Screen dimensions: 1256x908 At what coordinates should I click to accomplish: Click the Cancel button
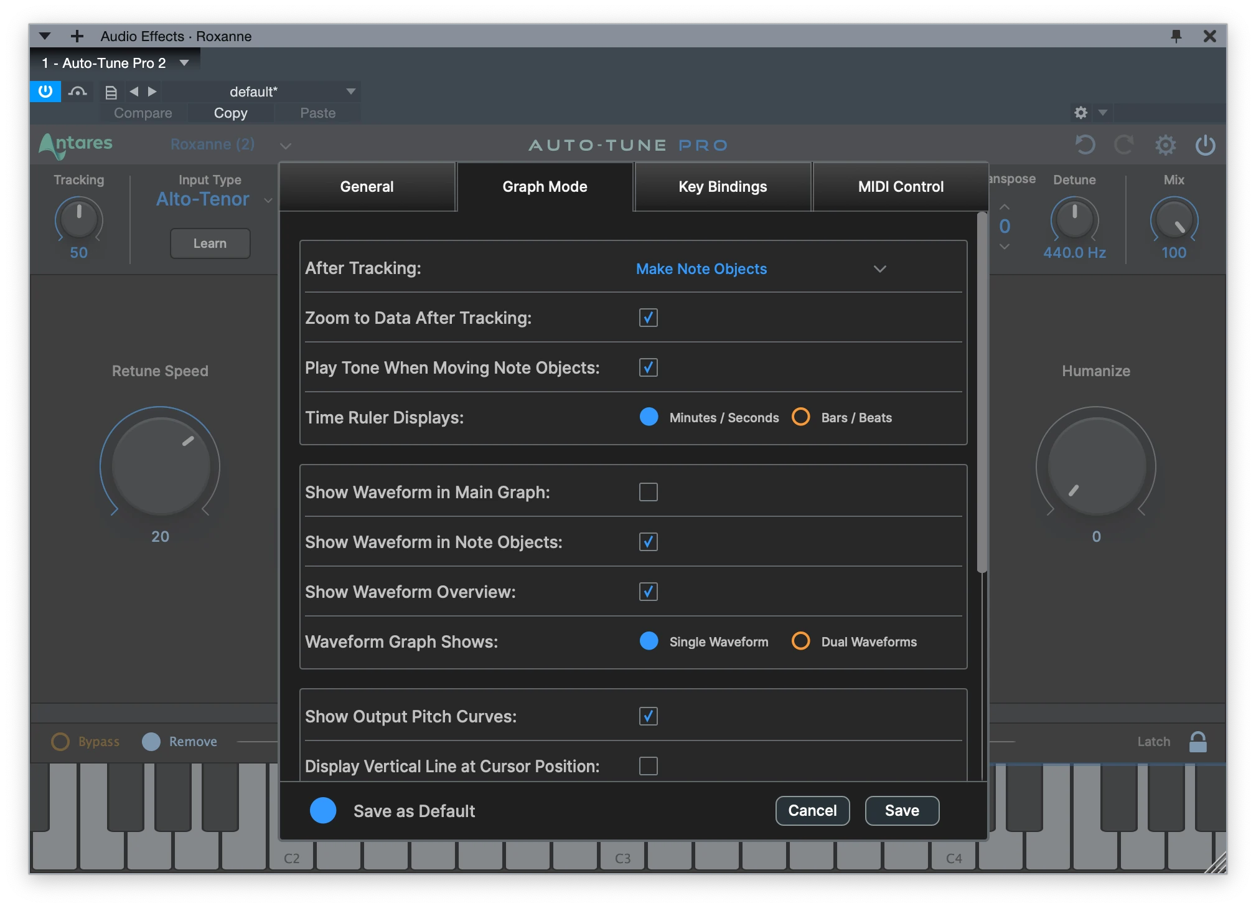pos(813,810)
